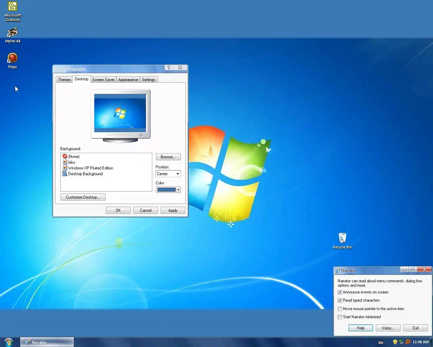Select the bliss background
433x347 pixels.
pyautogui.click(x=72, y=162)
